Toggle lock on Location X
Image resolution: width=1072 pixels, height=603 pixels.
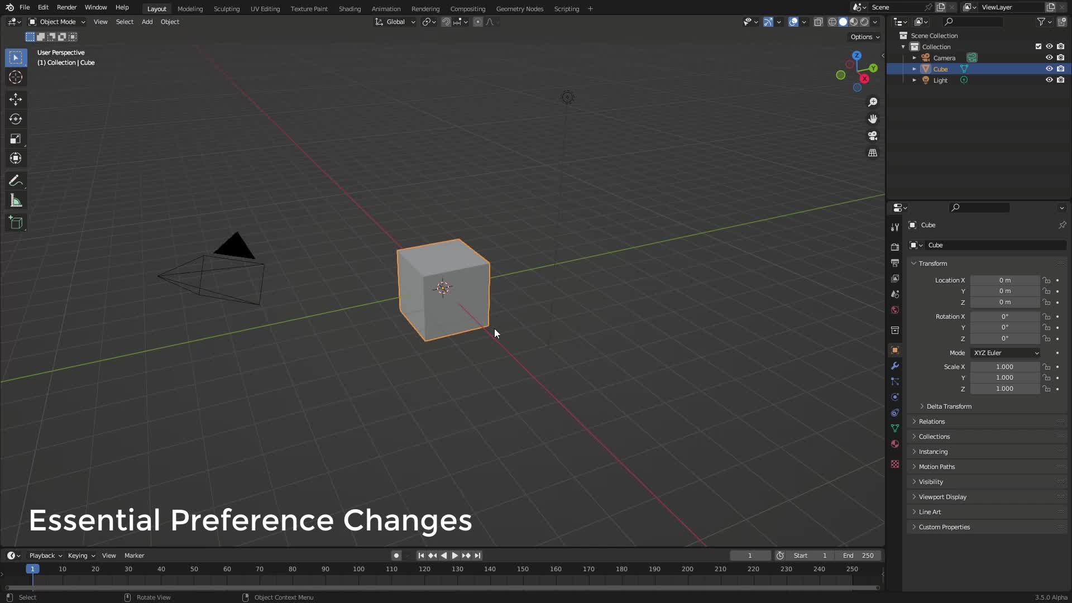(1046, 280)
